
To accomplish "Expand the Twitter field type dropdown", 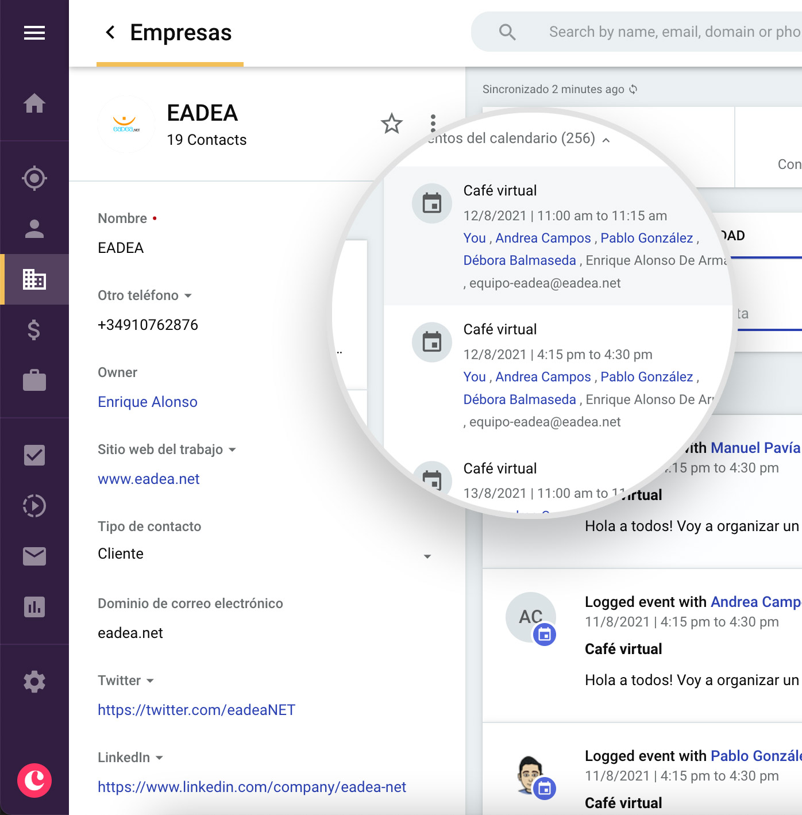I will (150, 681).
